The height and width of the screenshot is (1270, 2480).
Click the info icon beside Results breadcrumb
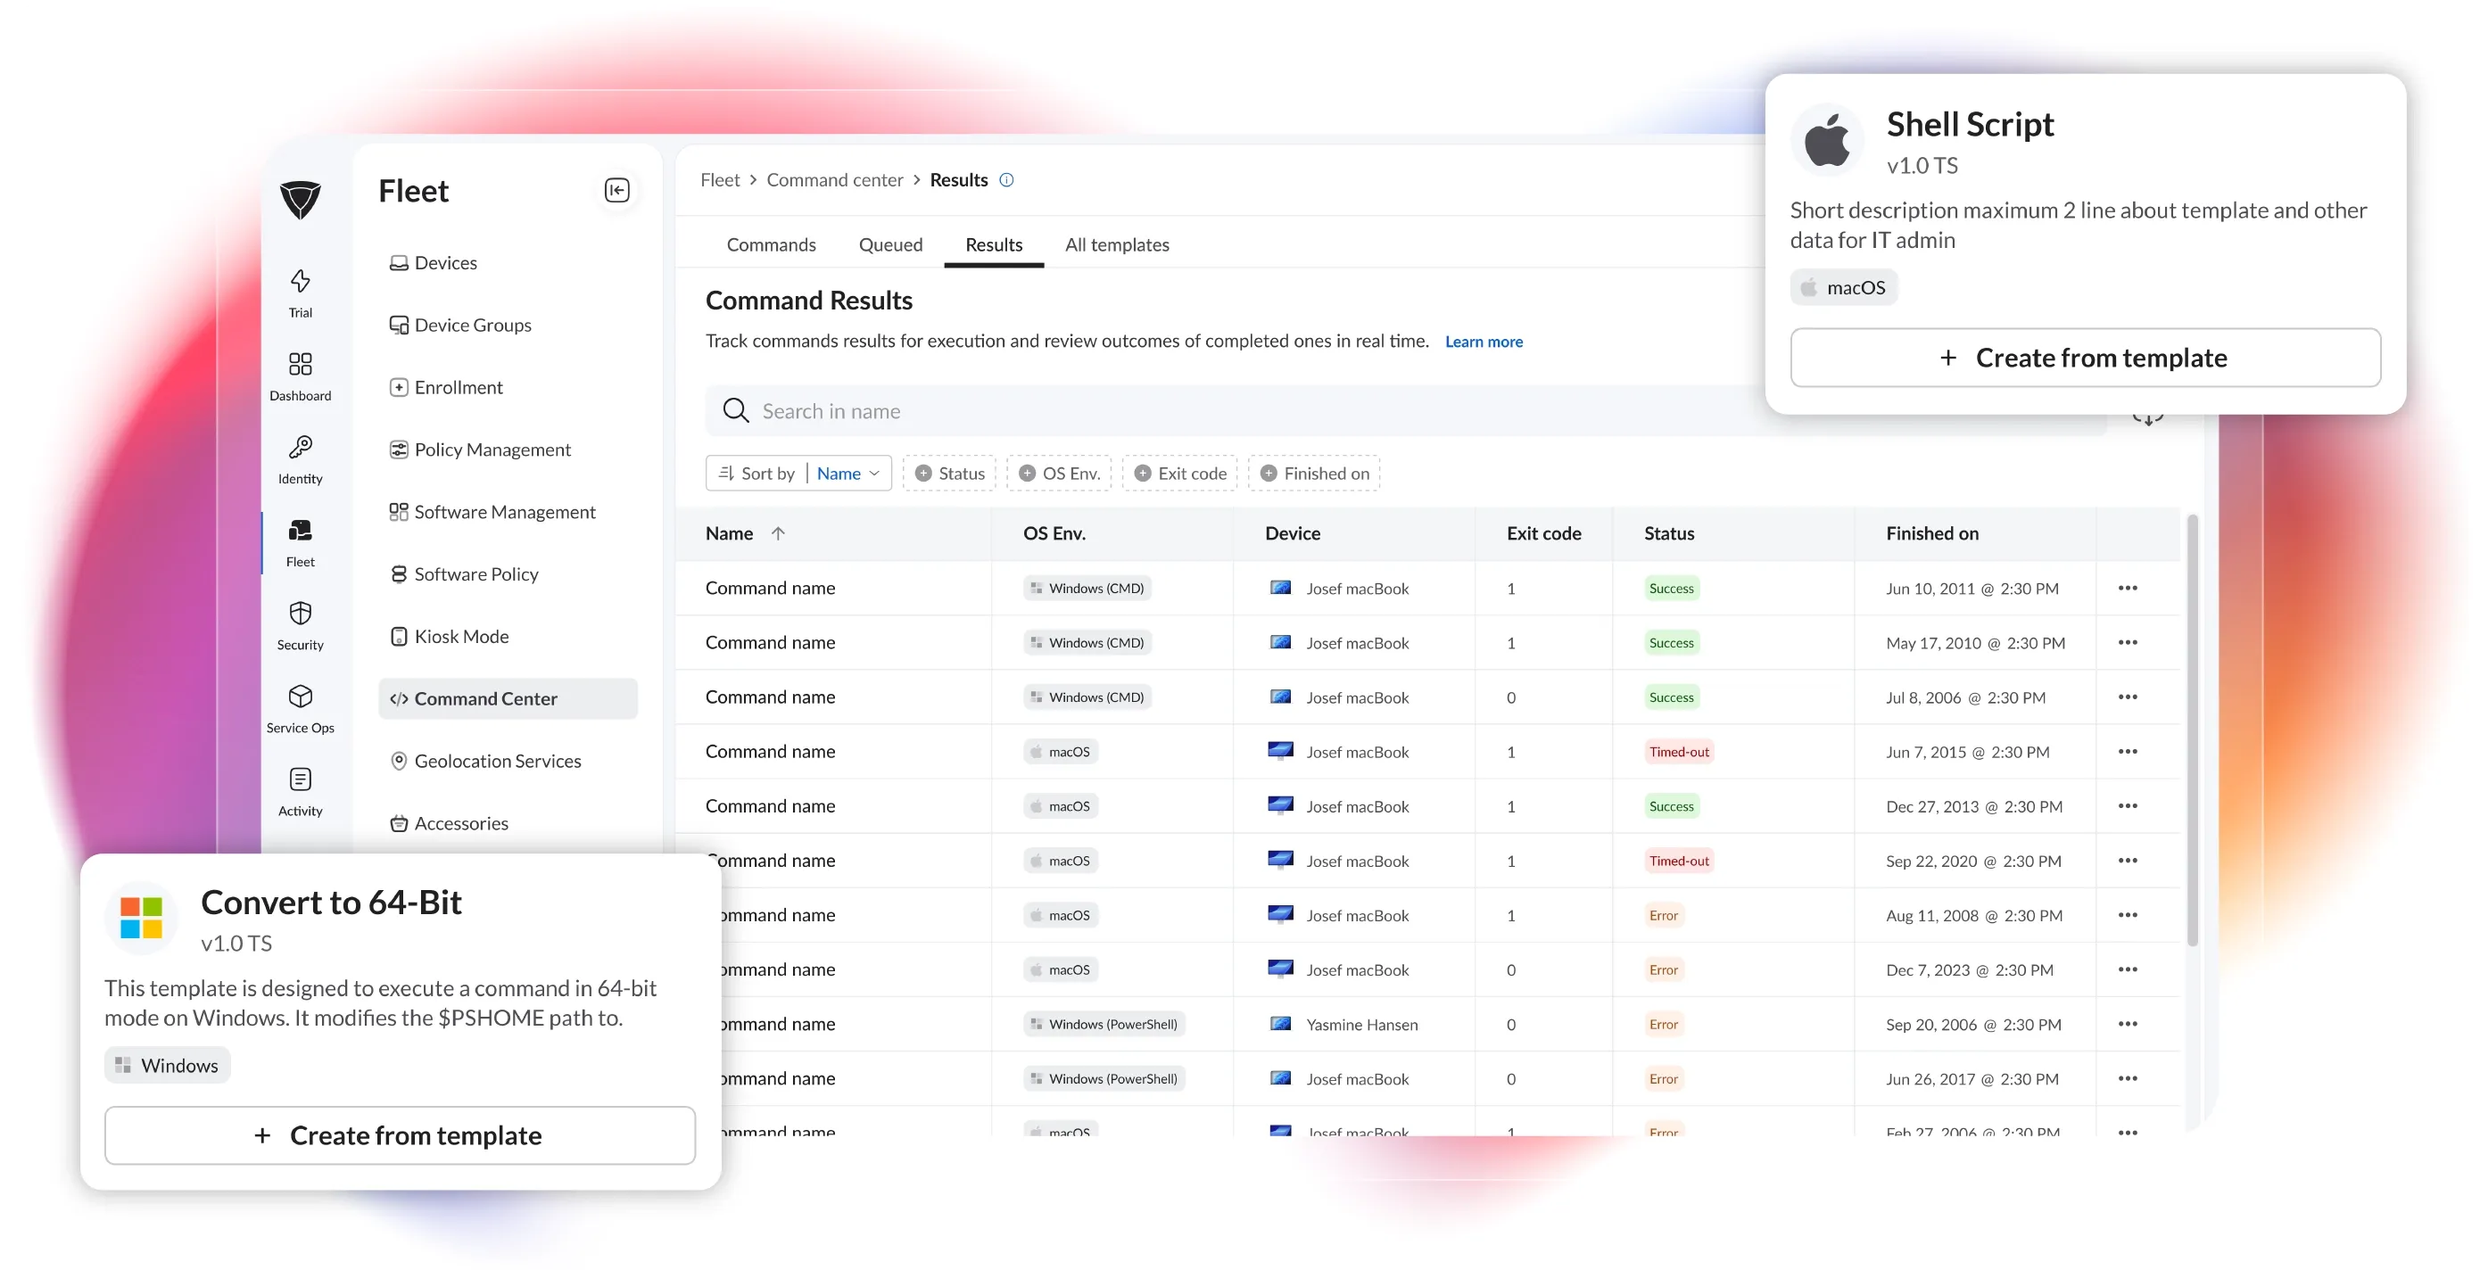(1006, 180)
